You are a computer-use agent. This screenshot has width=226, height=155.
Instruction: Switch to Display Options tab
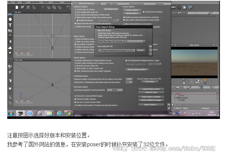click(112, 4)
